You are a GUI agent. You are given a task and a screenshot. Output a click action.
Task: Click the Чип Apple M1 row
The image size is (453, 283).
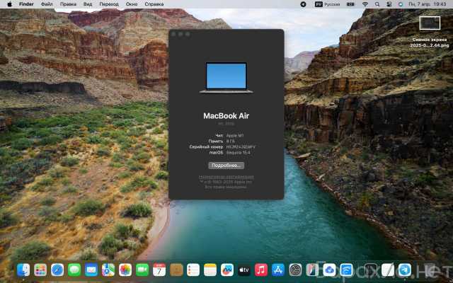[229, 135]
